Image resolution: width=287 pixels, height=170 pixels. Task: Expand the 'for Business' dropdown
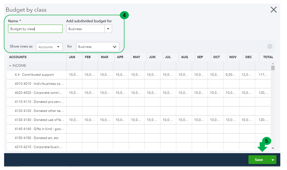pyautogui.click(x=98, y=47)
